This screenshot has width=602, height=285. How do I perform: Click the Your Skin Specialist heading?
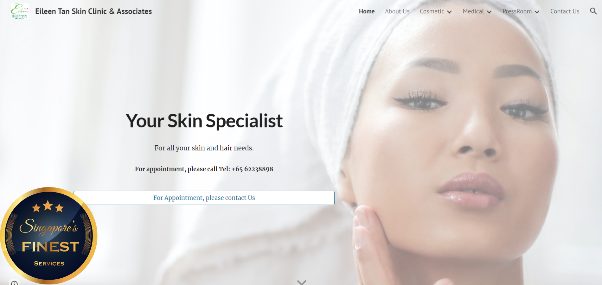[x=204, y=121]
